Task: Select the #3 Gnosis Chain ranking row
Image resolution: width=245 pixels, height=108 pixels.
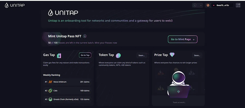Action: [x=67, y=99]
